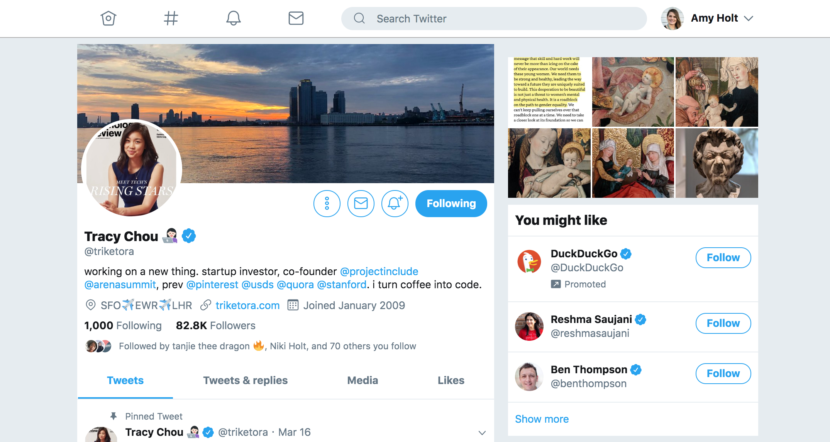Follow Reshma Saujani

[x=723, y=323]
